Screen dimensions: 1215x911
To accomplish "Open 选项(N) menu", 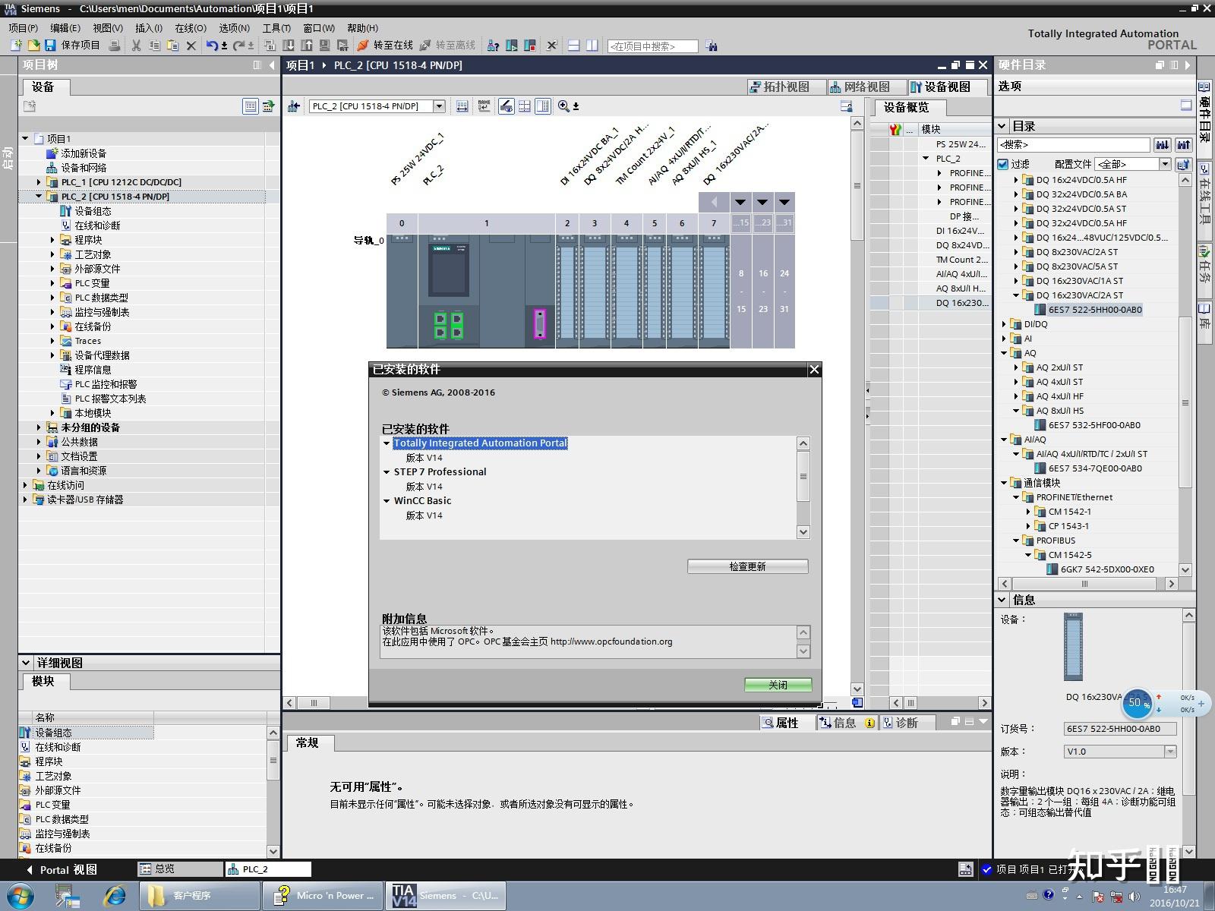I will click(234, 28).
